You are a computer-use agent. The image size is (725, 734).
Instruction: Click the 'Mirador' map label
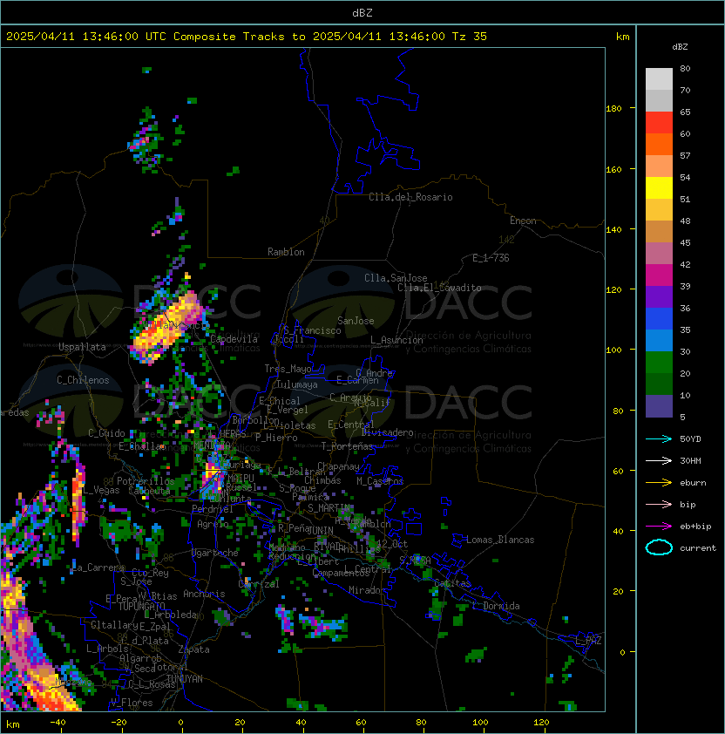pyautogui.click(x=367, y=590)
